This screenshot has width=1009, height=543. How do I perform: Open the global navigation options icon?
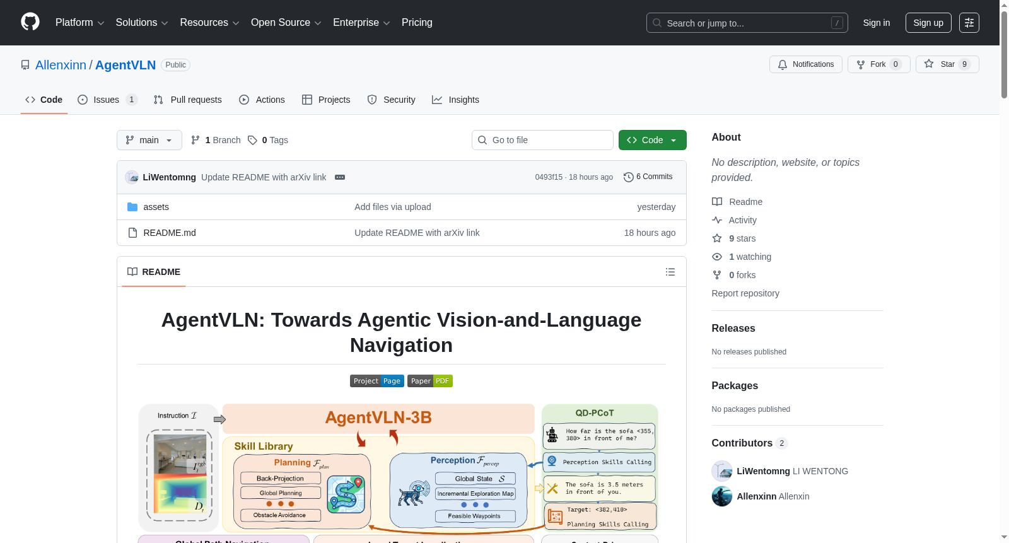[x=969, y=23]
